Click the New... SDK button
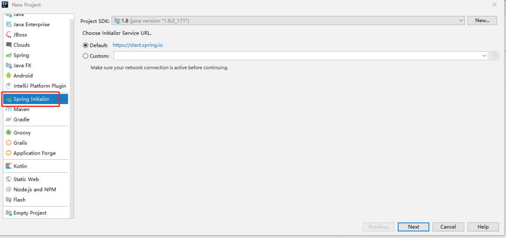Screen dimensions: 506x238 482,21
